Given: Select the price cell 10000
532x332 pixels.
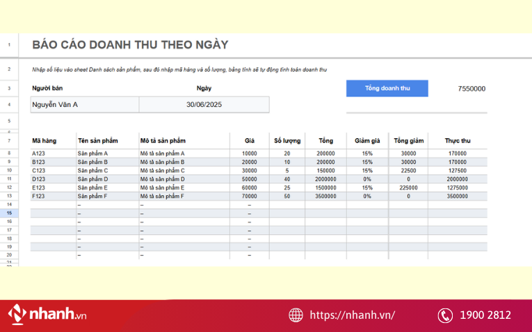Looking at the screenshot, I should coord(250,153).
